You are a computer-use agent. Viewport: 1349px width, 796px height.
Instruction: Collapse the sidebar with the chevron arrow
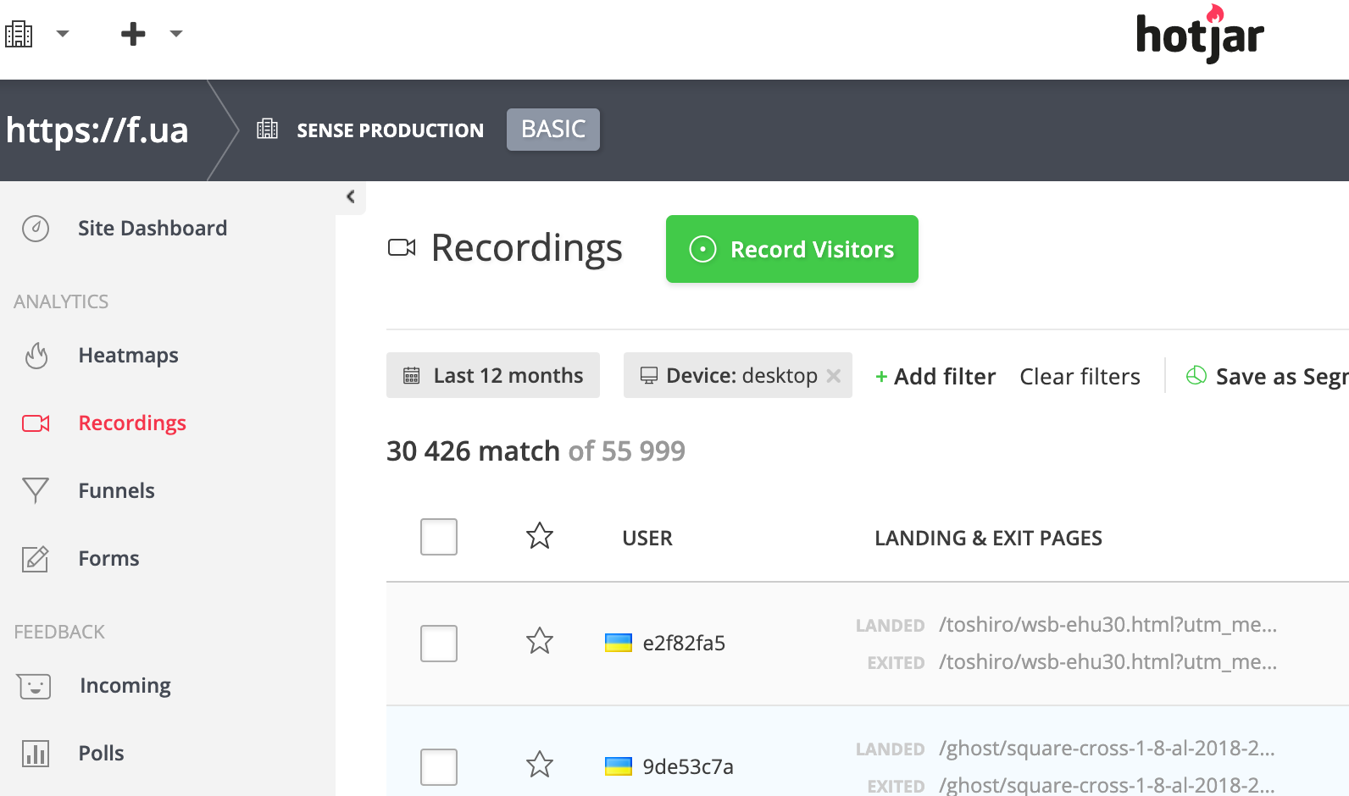click(x=351, y=197)
